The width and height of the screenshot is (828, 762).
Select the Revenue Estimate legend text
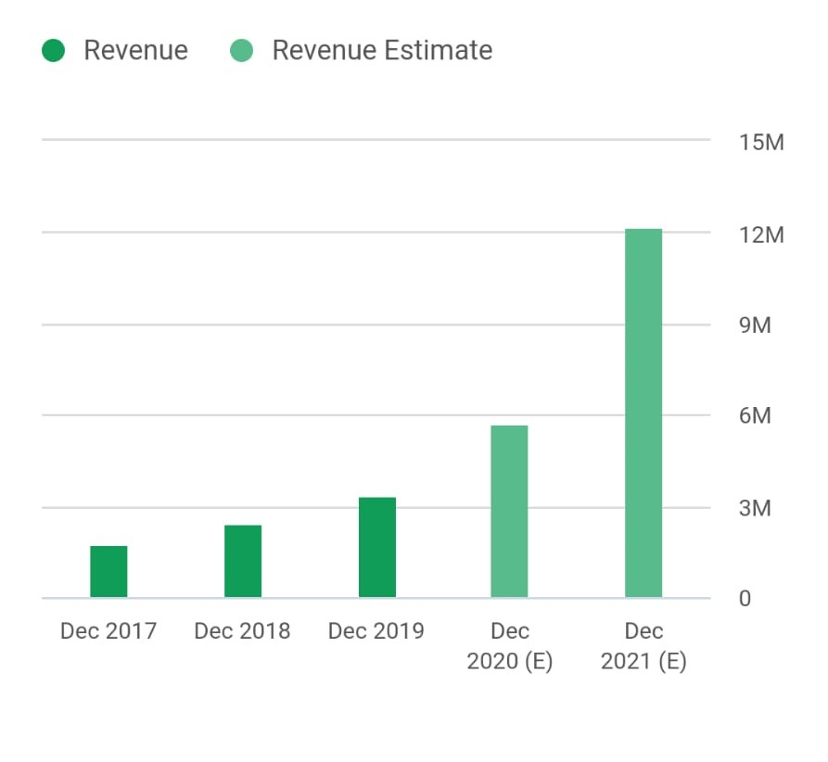tap(381, 50)
